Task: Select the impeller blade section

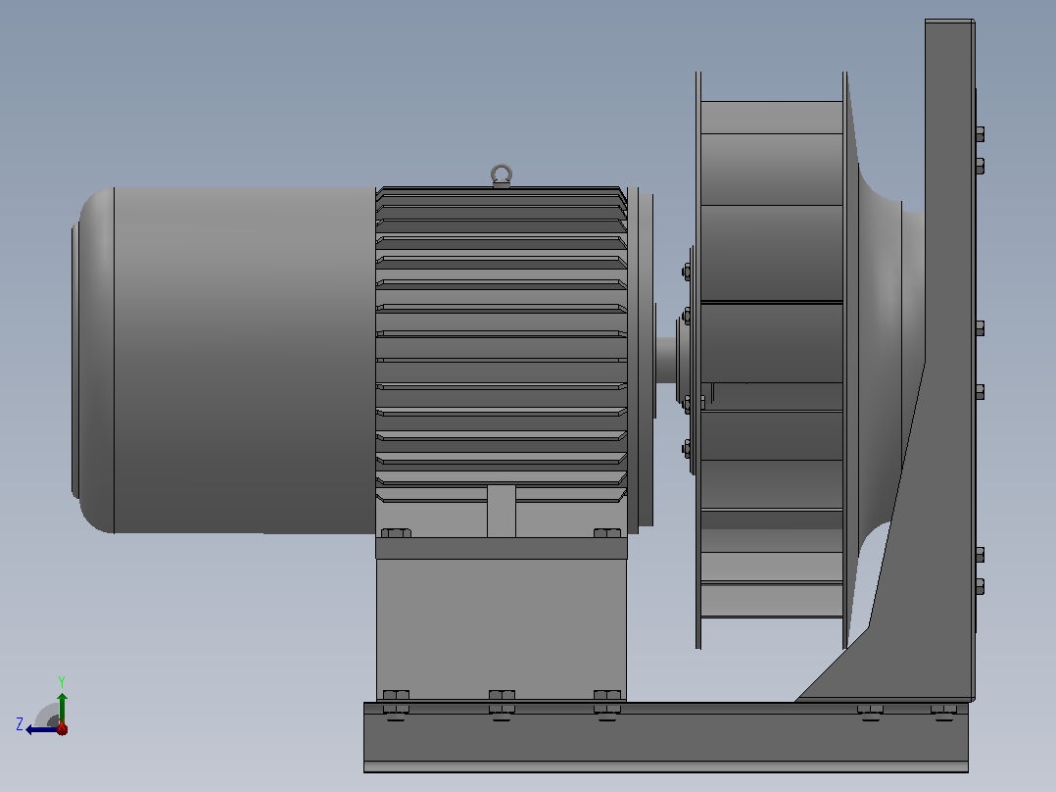Action: point(771,361)
